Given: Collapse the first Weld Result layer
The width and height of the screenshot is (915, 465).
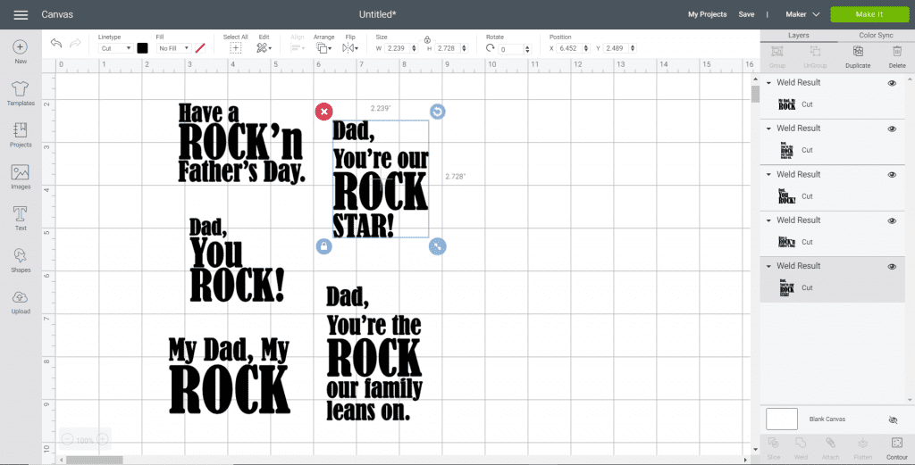Looking at the screenshot, I should (768, 83).
